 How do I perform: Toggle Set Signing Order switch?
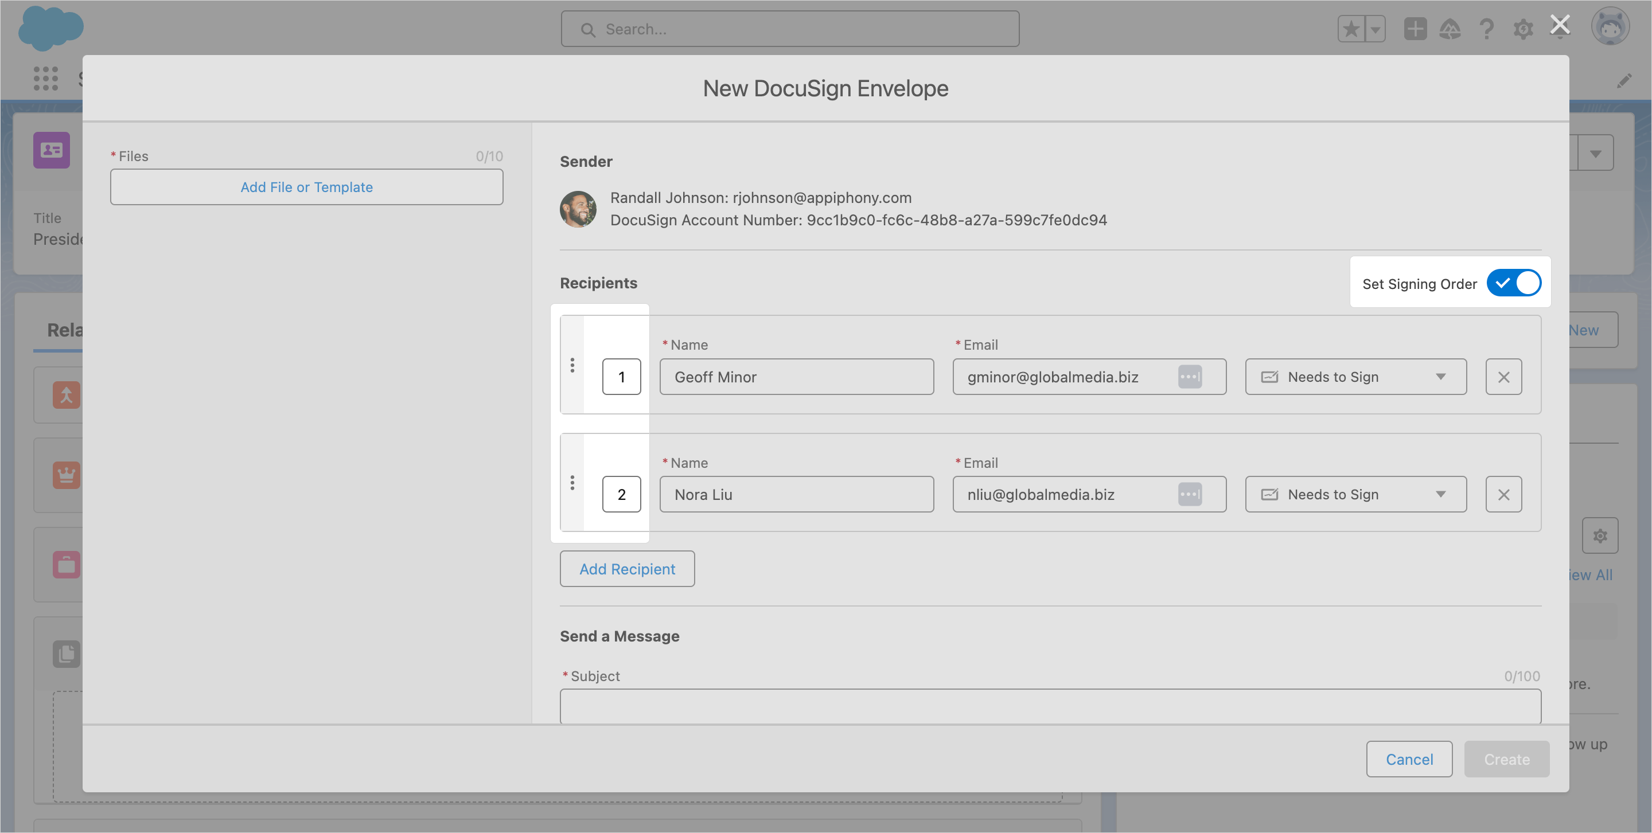1514,283
